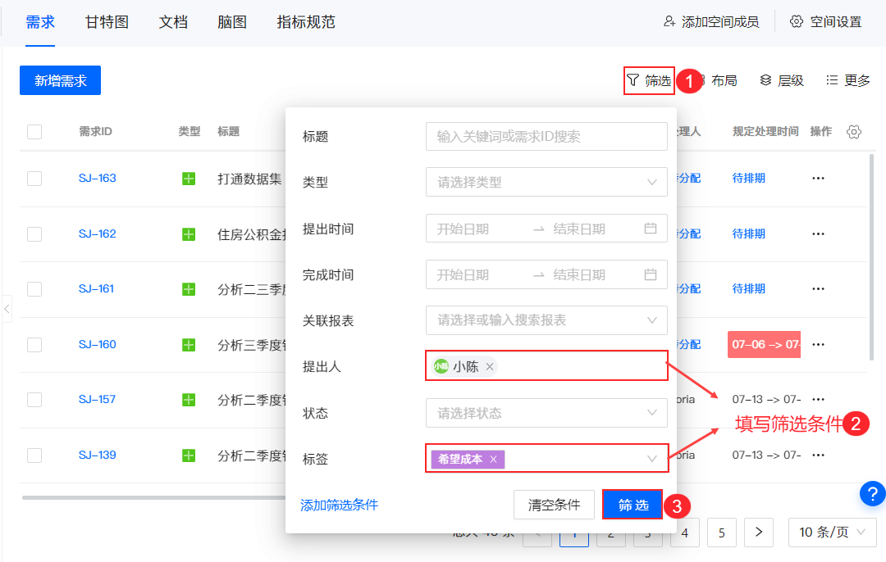Viewport: 886px width, 562px height.
Task: Click the red 07-06 deadline cell for SJ-160
Action: (x=764, y=344)
